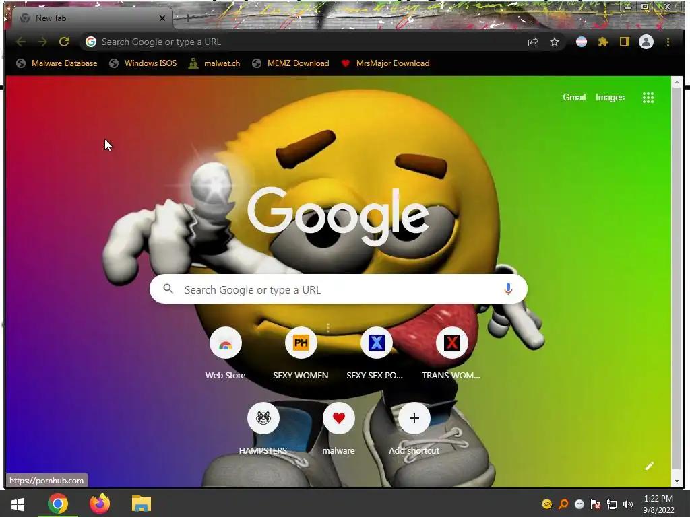This screenshot has width=690, height=517.
Task: Open the Windows ISOS bookmark
Action: (x=143, y=63)
